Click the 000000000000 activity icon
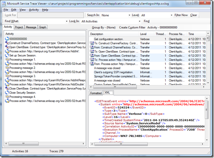The width and height of the screenshot is (214, 158). point(7,39)
